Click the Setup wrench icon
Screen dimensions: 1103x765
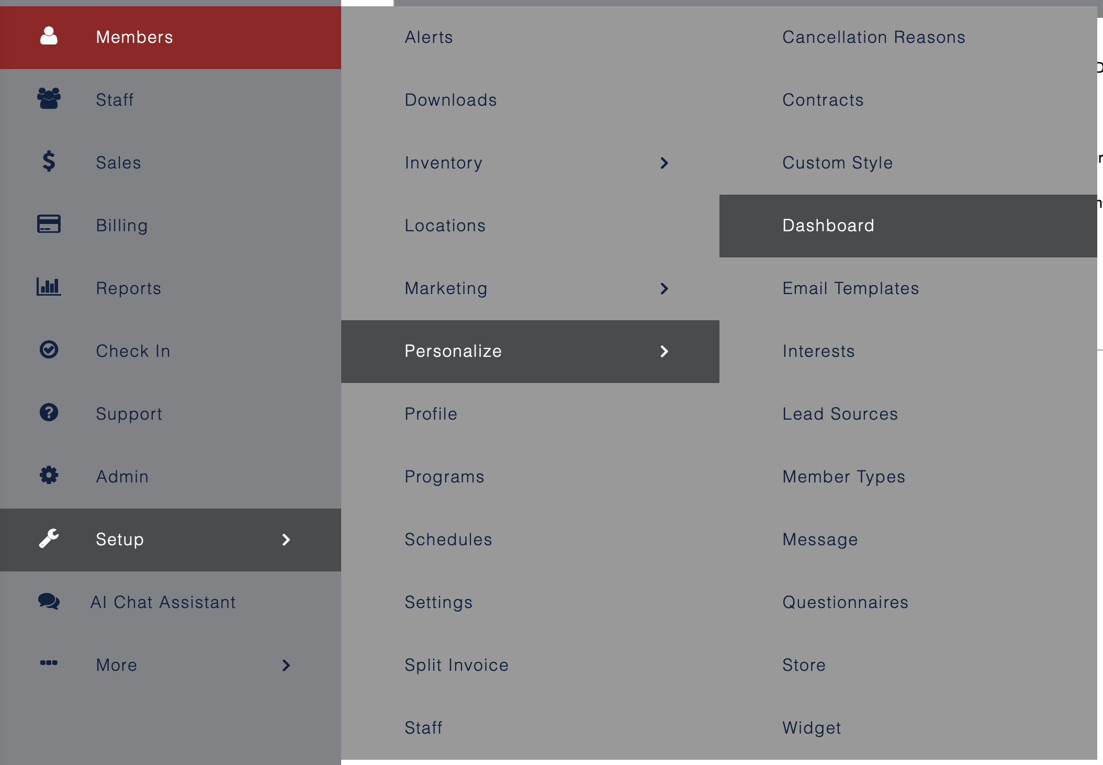49,538
